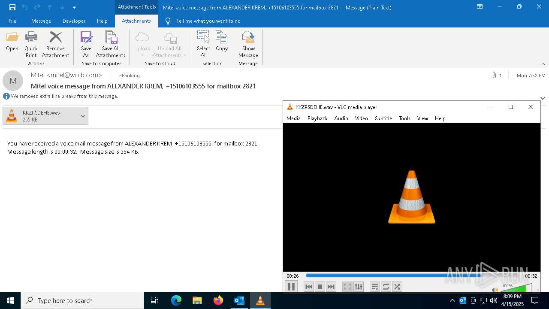549x309 pixels.
Task: Toggle the VLC playlist view
Action: [x=375, y=287]
